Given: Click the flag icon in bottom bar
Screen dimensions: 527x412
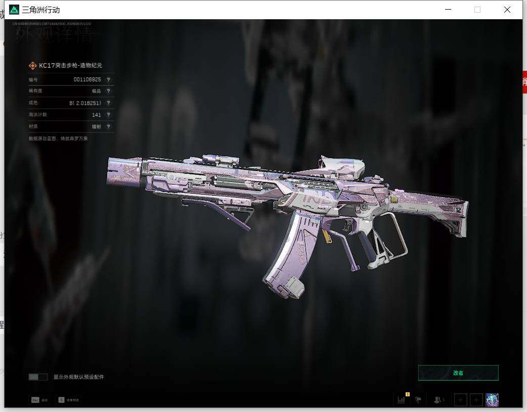Looking at the screenshot, I should coord(418,400).
